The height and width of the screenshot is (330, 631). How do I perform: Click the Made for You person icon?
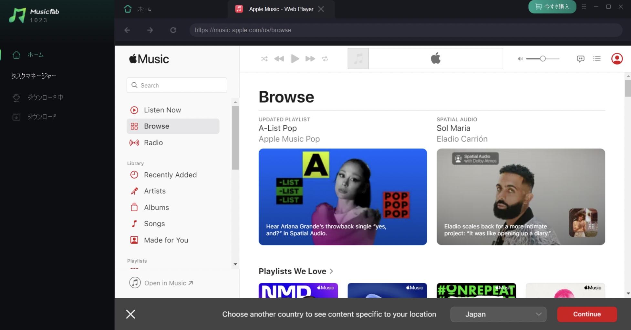(x=134, y=240)
